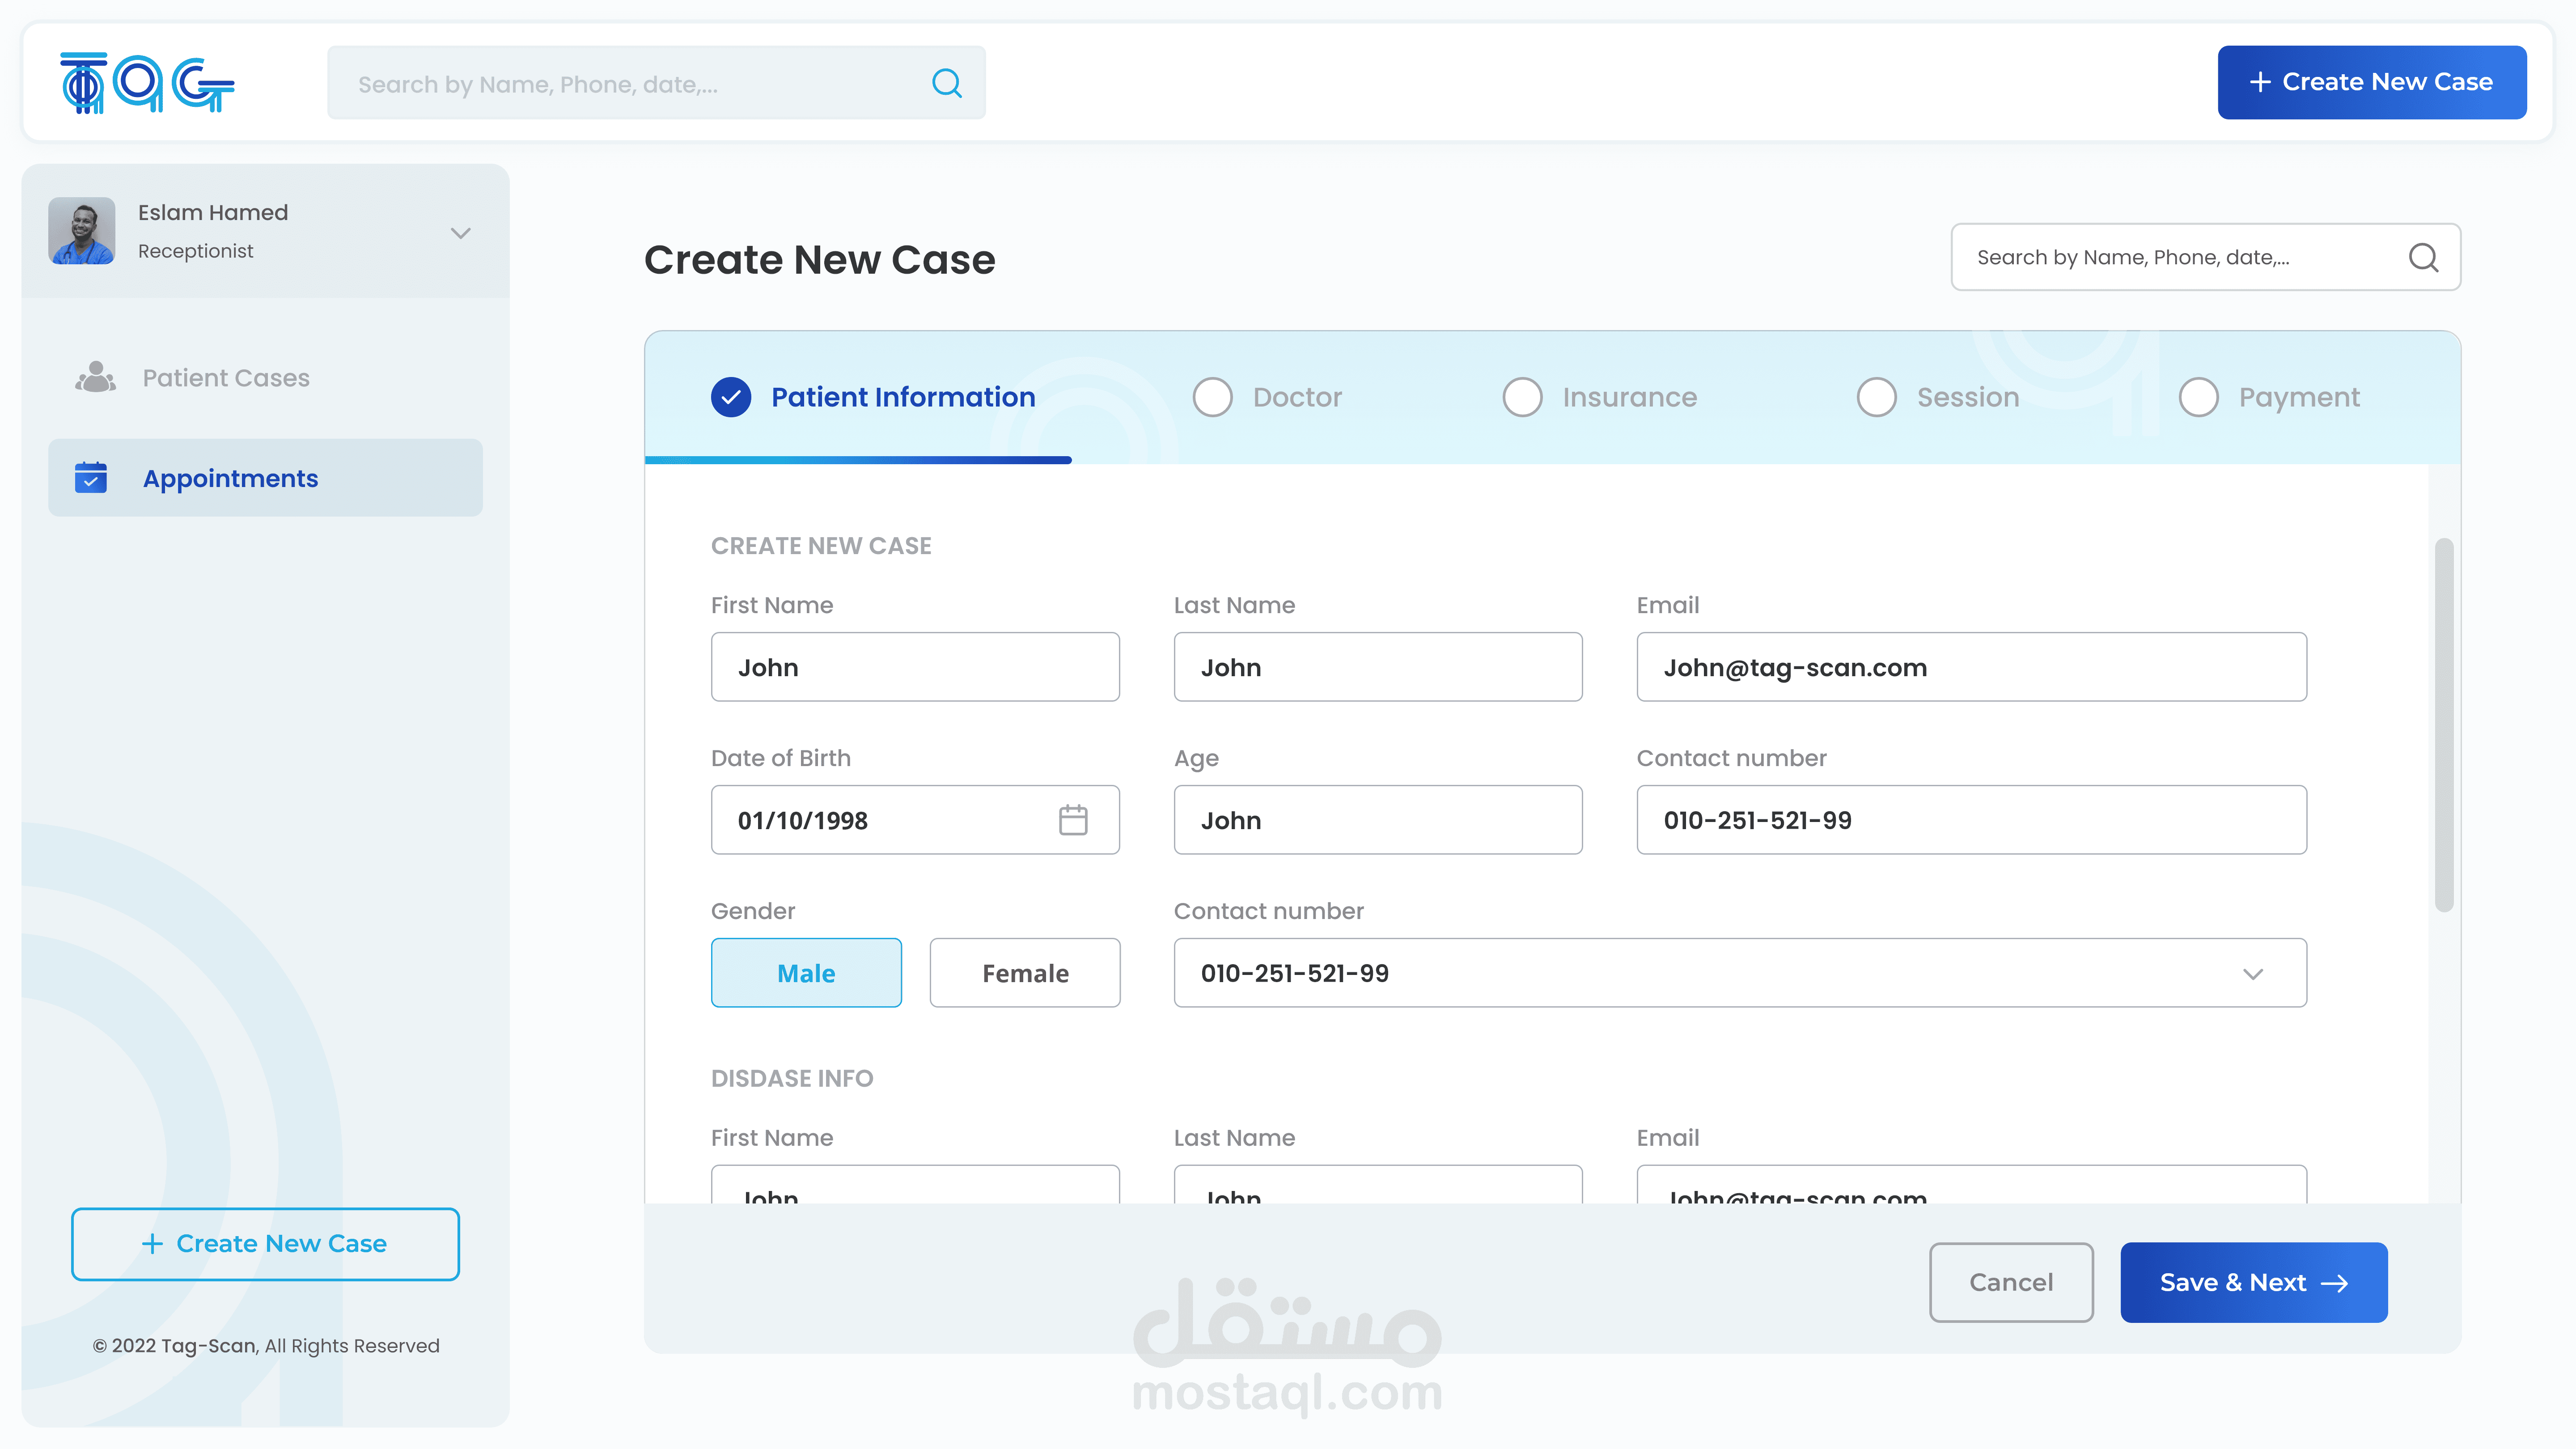2576x1449 pixels.
Task: Expand the user profile chevron
Action: (460, 233)
